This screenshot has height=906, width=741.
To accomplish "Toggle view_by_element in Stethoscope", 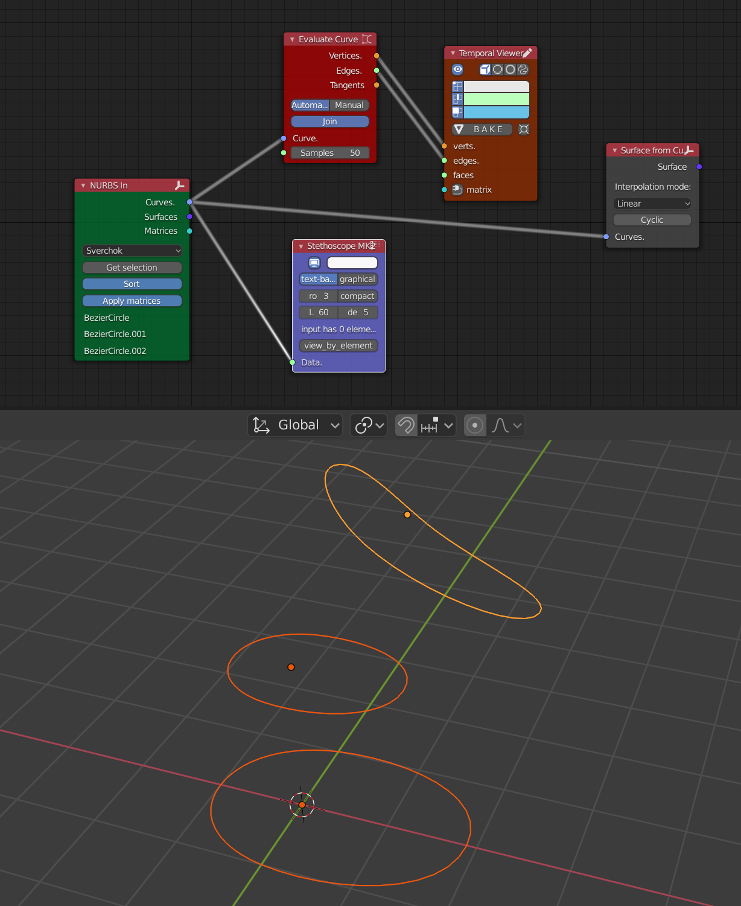I will click(339, 345).
